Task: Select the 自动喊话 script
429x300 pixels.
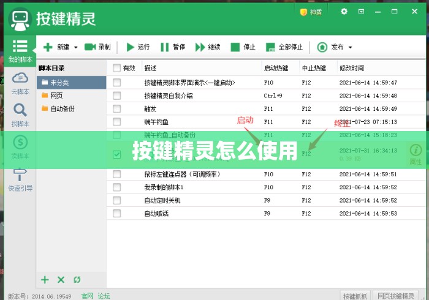Action: [x=156, y=214]
